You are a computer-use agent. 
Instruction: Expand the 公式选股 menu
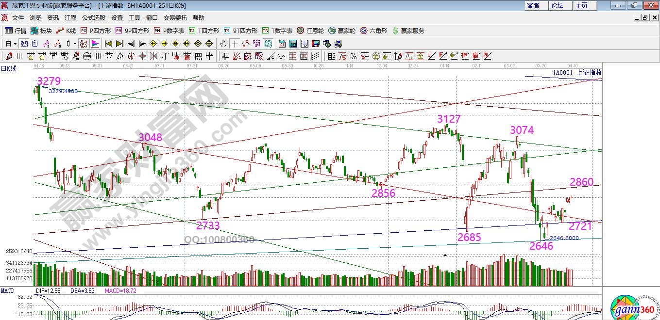(x=93, y=18)
